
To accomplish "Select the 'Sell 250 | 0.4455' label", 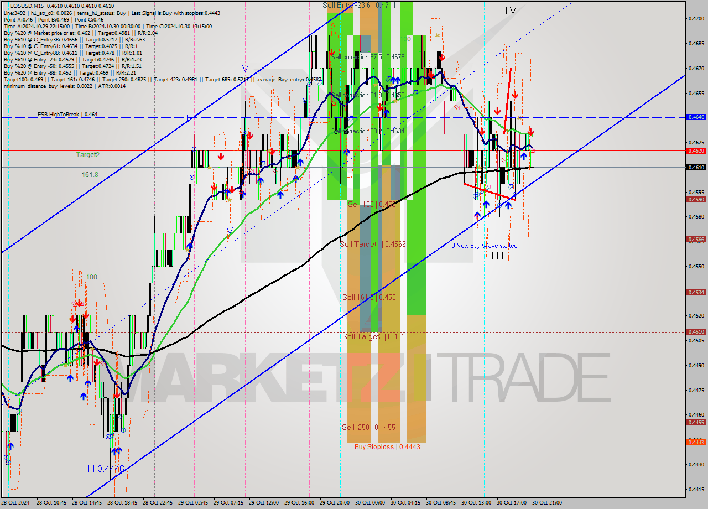I will click(x=368, y=427).
